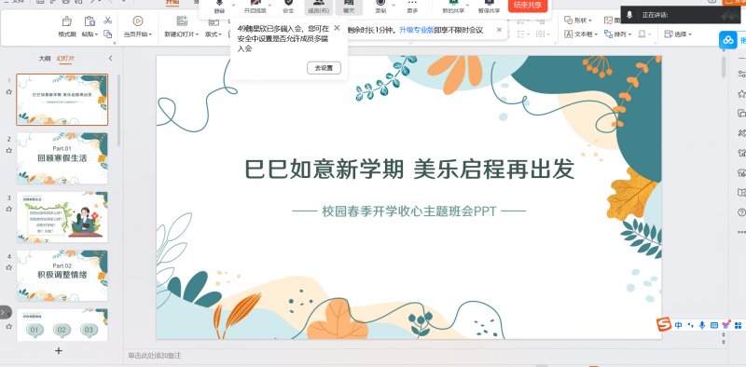The width and height of the screenshot is (746, 367).
Task: Click the settings sliders icon in right sidebar
Action: point(741,74)
